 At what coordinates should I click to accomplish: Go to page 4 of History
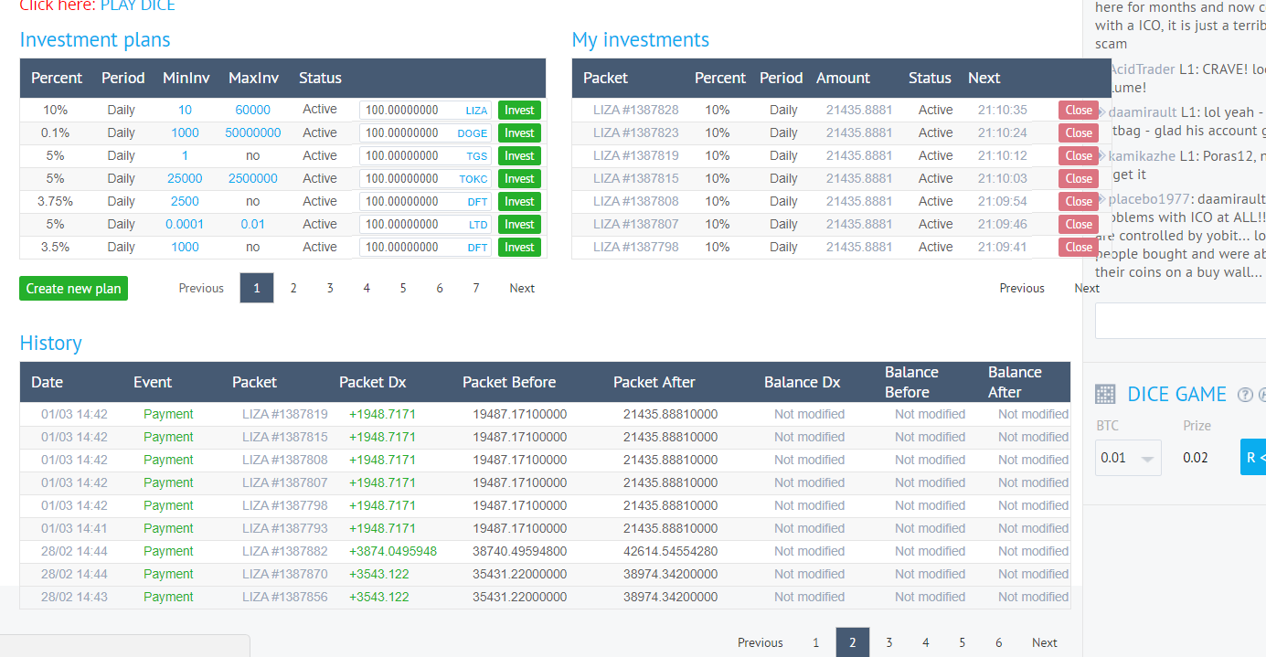(926, 642)
